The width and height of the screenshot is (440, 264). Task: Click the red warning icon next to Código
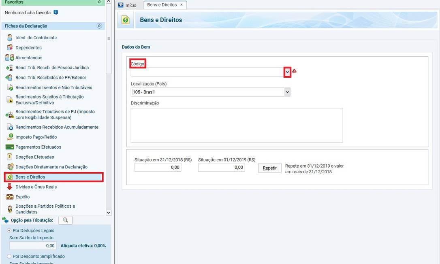[x=294, y=71]
